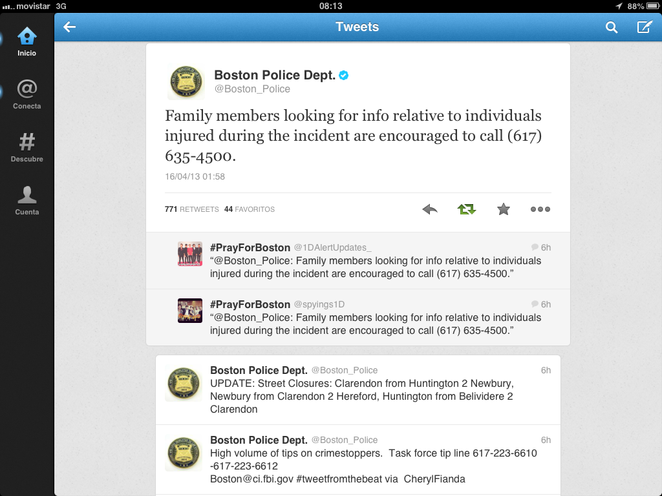
Task: View the 771 retweets list
Action: click(x=191, y=209)
